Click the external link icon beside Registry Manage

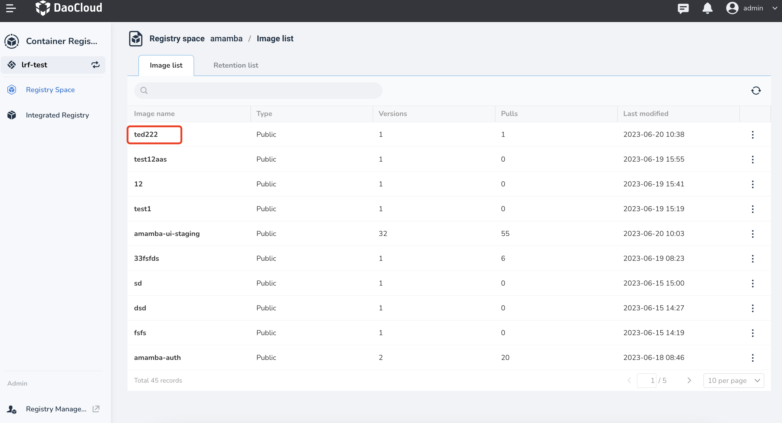click(x=96, y=409)
